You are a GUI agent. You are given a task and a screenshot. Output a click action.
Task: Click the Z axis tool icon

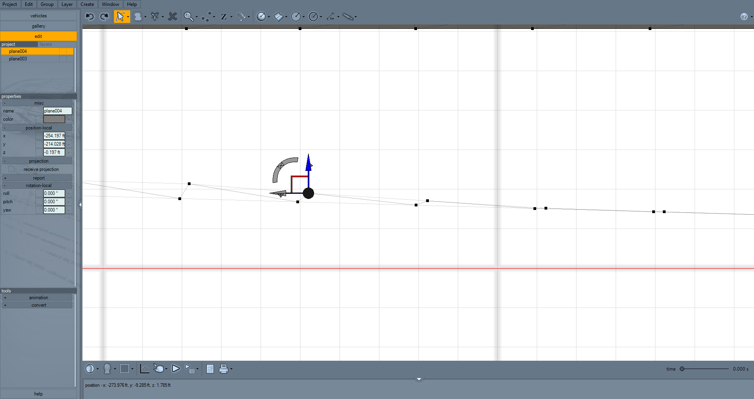pyautogui.click(x=224, y=17)
